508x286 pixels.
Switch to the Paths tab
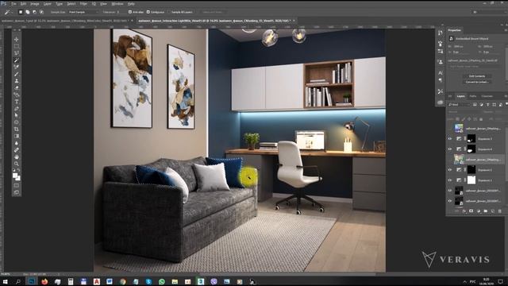click(473, 96)
